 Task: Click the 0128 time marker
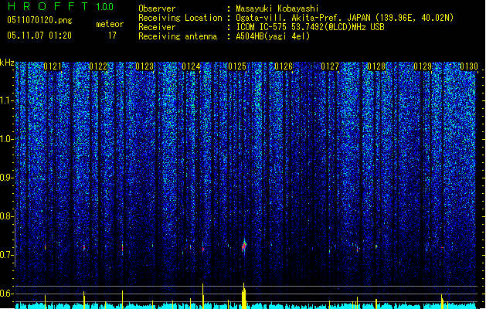pos(376,66)
